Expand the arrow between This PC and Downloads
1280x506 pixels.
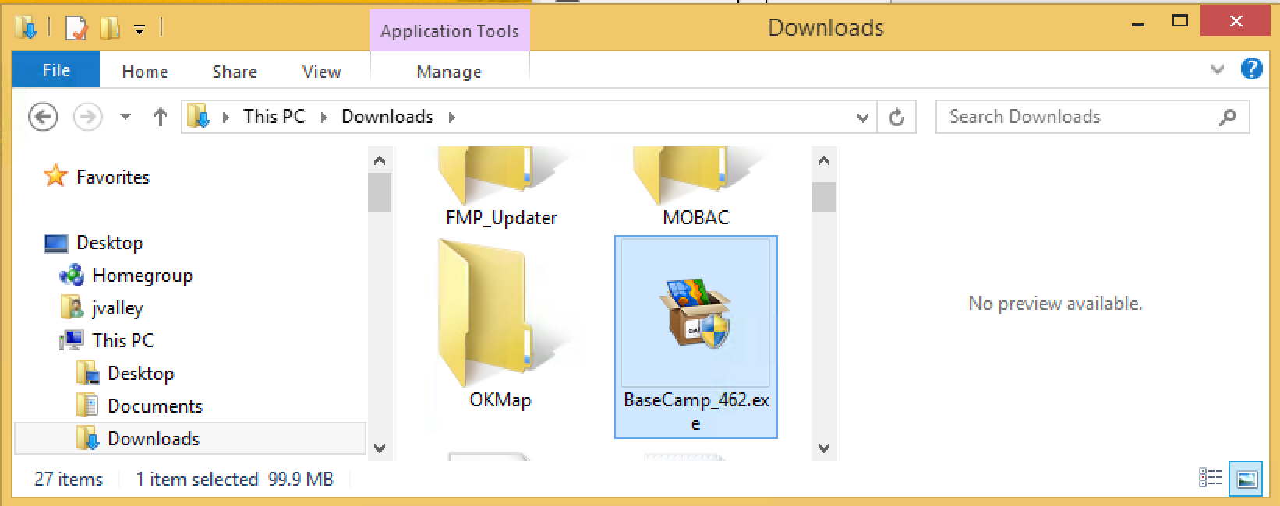[x=324, y=118]
